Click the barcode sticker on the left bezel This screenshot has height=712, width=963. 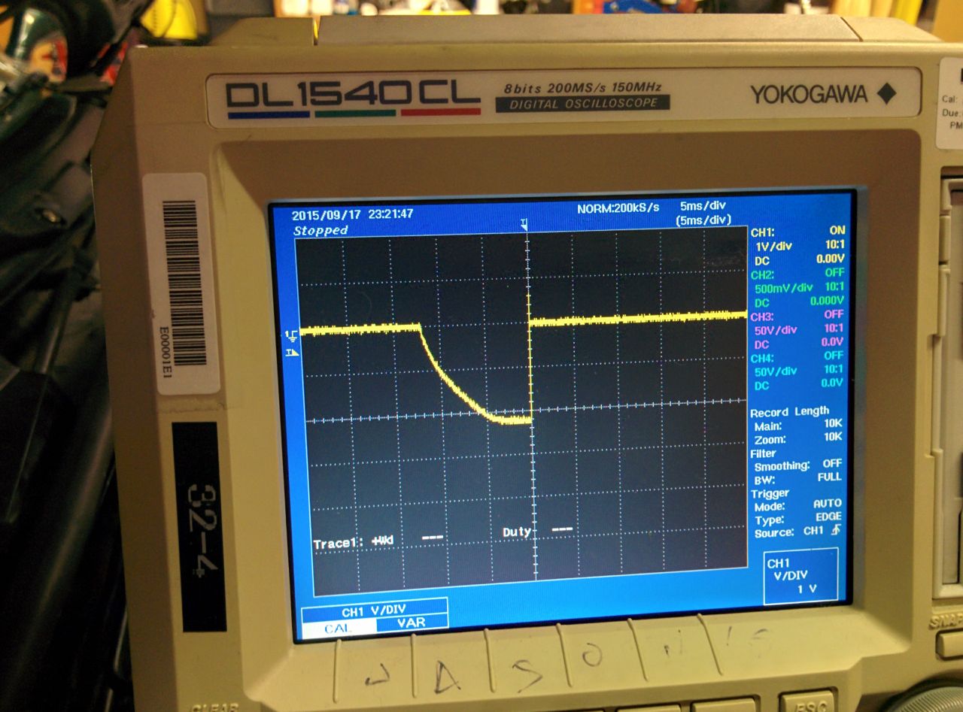pos(181,284)
